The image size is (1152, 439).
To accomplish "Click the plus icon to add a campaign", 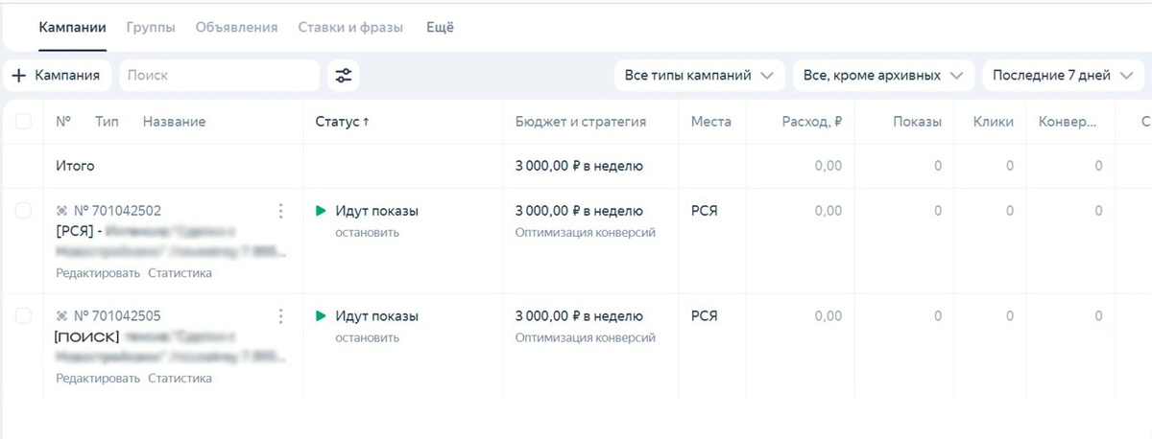I will [x=18, y=76].
